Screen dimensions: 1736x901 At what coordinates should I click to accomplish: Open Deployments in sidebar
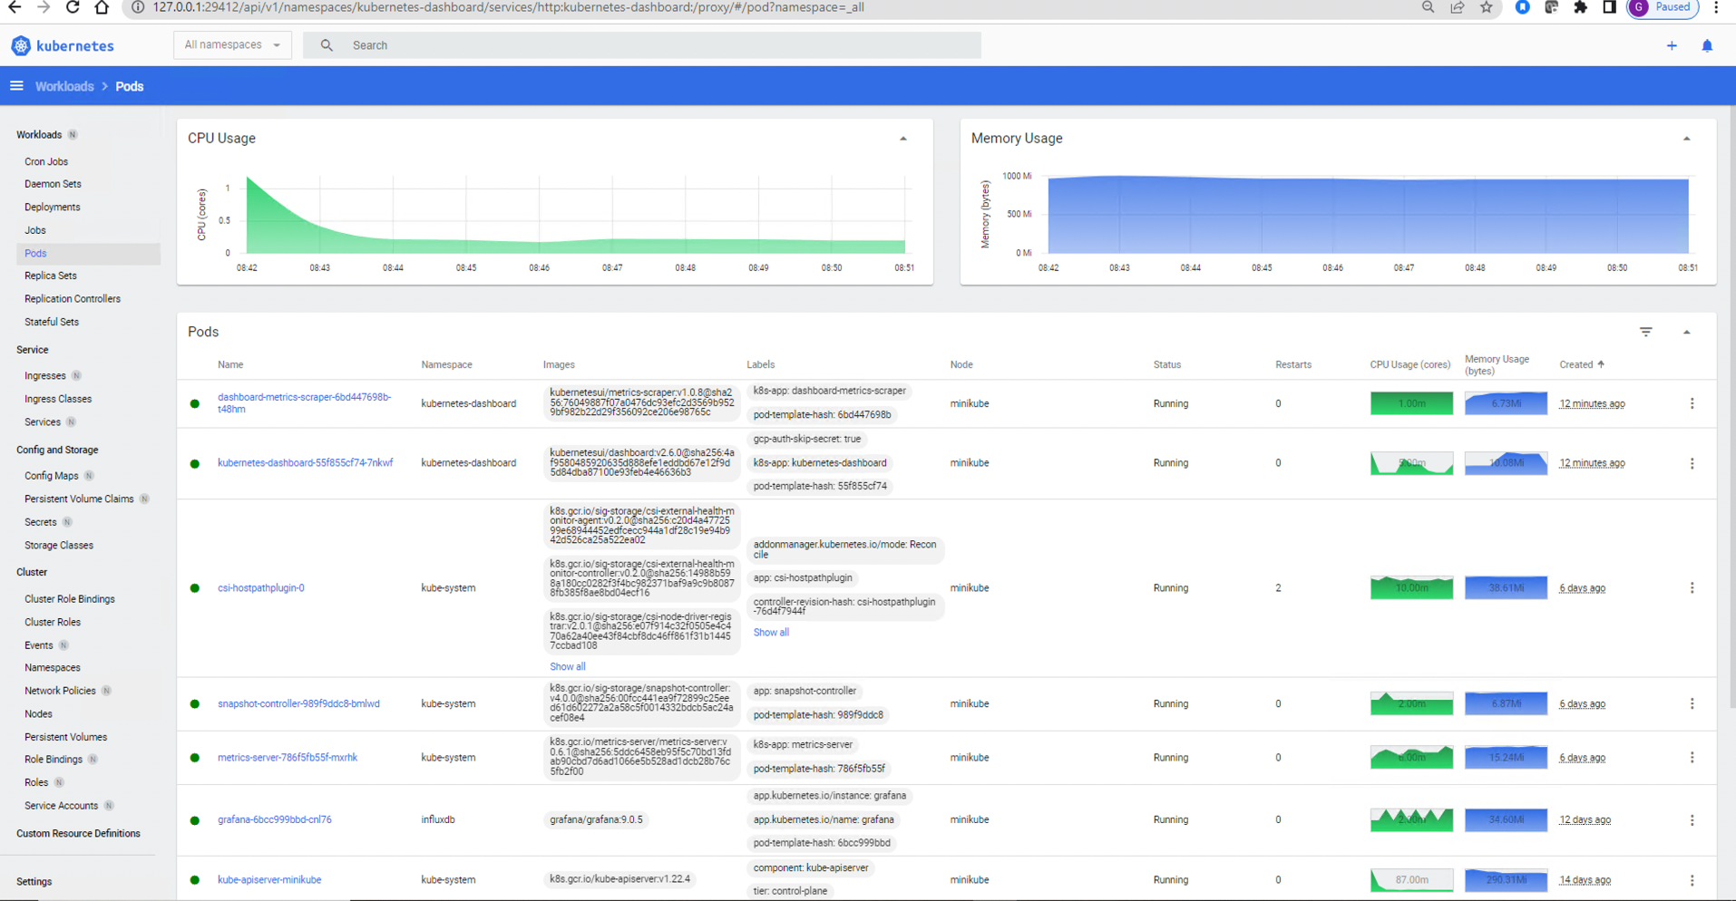click(53, 207)
